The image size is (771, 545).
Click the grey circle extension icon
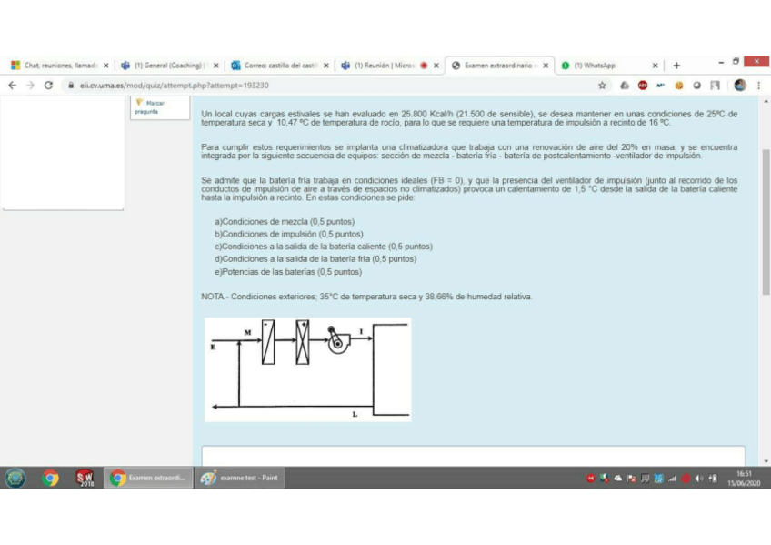696,86
